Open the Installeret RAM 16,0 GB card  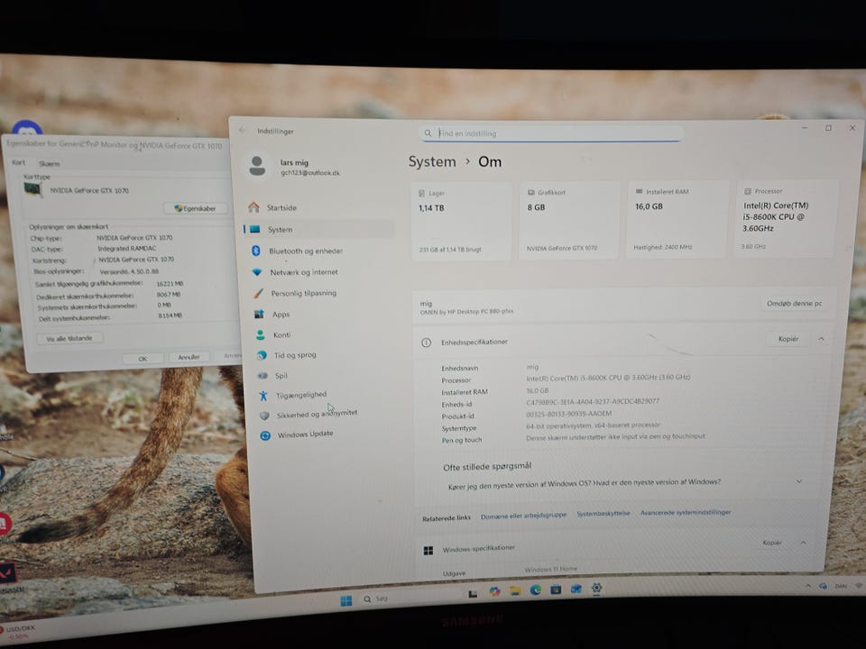tap(676, 220)
